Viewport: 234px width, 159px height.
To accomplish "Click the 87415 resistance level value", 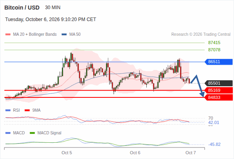I will pyautogui.click(x=214, y=43).
